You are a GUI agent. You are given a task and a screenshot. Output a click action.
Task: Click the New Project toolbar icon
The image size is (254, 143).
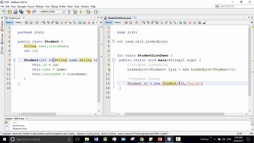10,12
